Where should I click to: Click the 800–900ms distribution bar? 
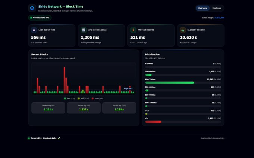[183, 98]
